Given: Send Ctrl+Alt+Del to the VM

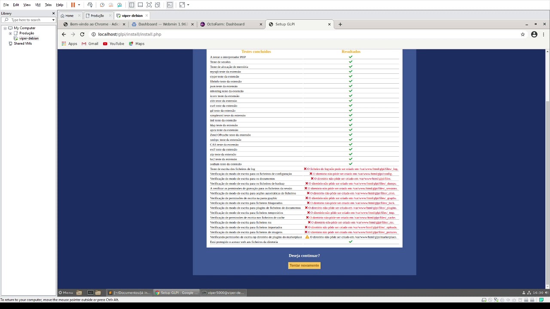Looking at the screenshot, I should tap(90, 5).
